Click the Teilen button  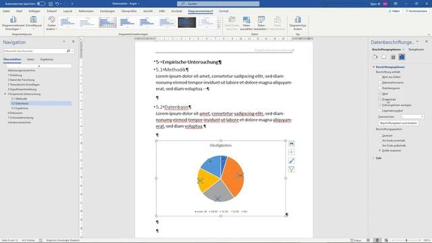click(394, 11)
